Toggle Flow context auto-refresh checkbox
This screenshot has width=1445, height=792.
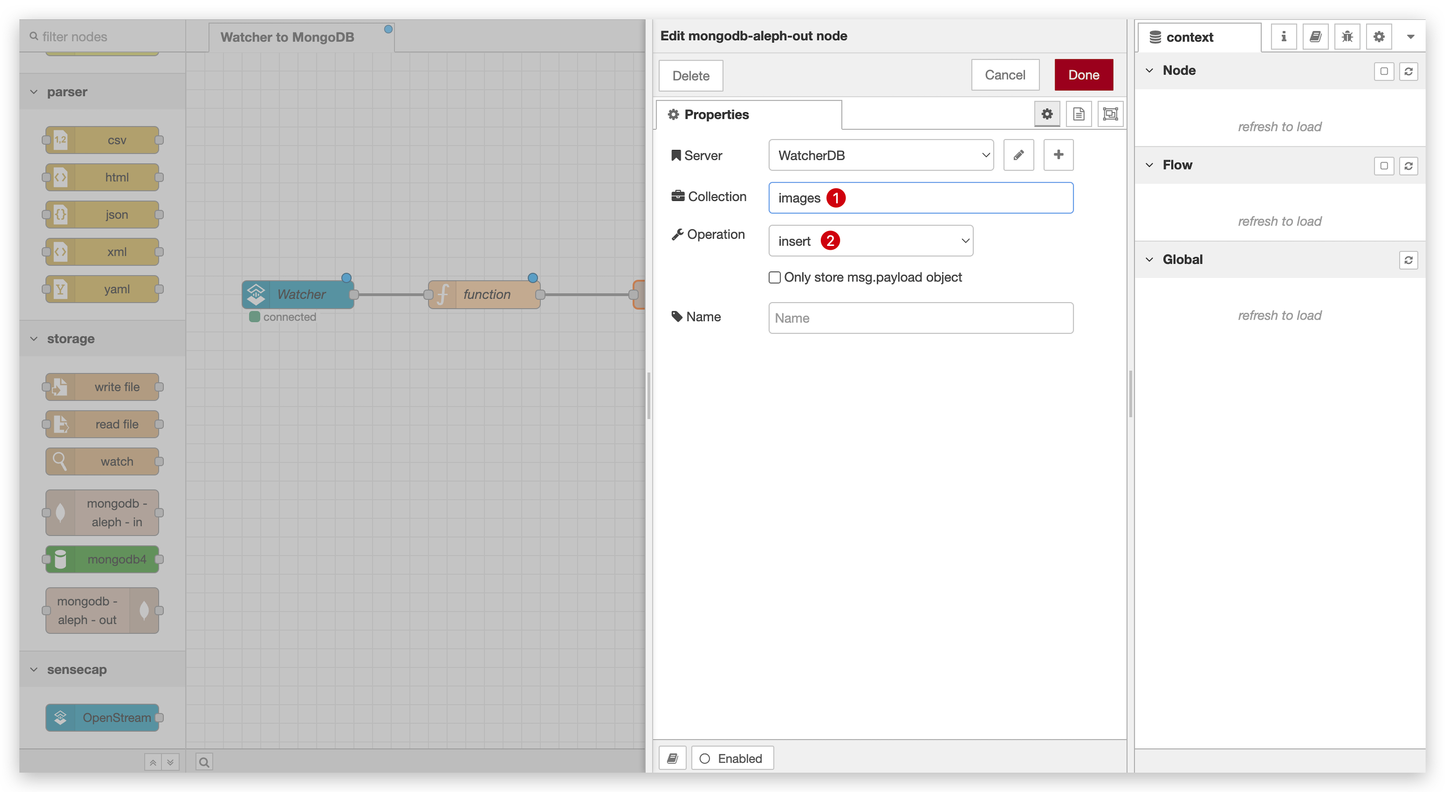coord(1384,166)
